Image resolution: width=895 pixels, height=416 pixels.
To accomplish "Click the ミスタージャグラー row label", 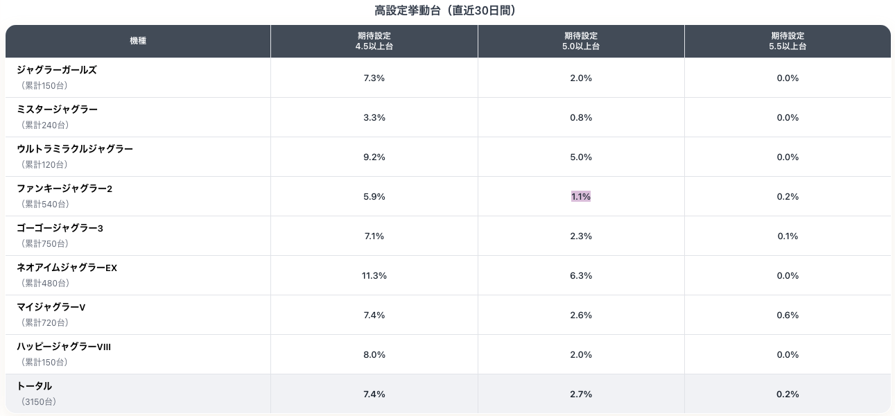I will click(x=57, y=110).
